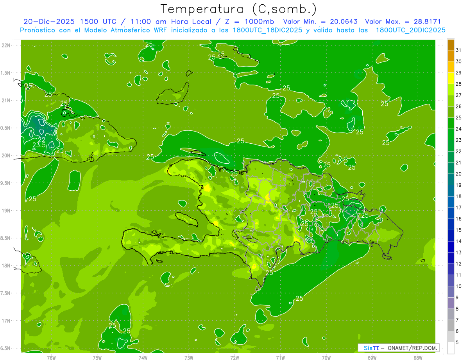Click the "31" value on the color bar

pyautogui.click(x=458, y=50)
